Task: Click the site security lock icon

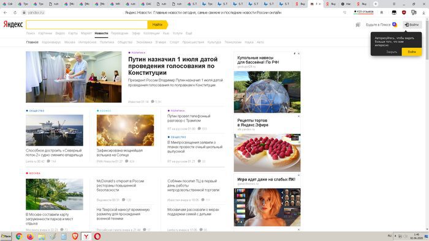Action: point(24,13)
